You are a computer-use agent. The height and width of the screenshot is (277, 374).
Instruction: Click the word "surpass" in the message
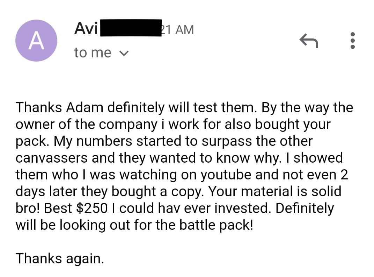[227, 141]
